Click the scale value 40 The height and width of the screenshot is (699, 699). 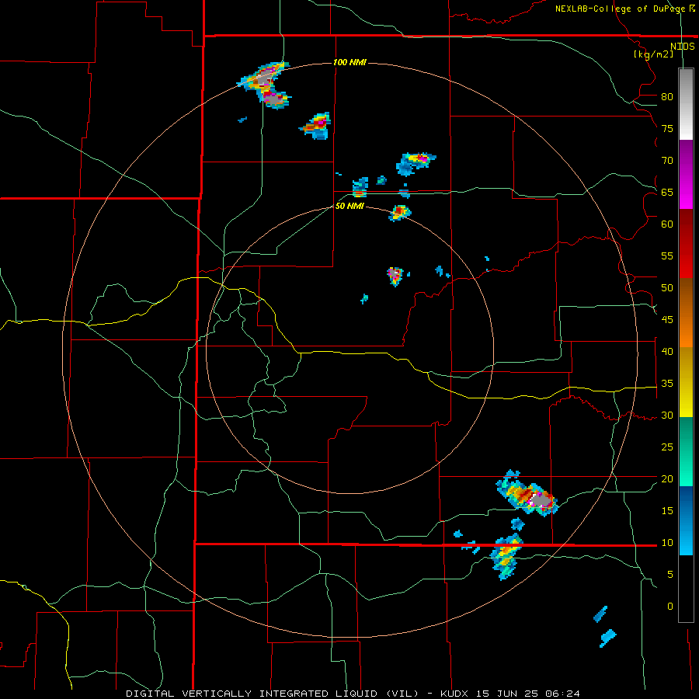pyautogui.click(x=667, y=351)
